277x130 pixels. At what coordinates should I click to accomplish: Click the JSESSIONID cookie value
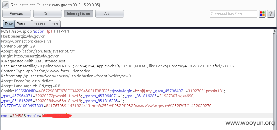(x=74, y=91)
